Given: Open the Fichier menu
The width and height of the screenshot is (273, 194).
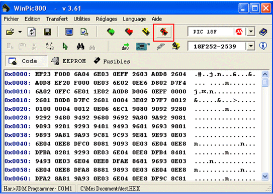Looking at the screenshot, I should tap(12, 19).
